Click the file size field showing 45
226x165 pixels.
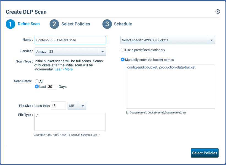58,106
